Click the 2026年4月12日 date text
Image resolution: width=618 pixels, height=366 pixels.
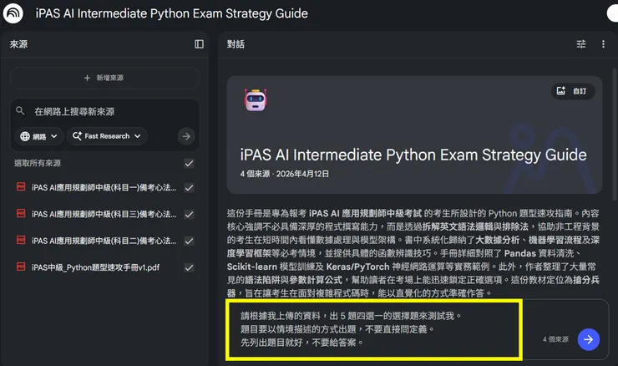coord(302,174)
